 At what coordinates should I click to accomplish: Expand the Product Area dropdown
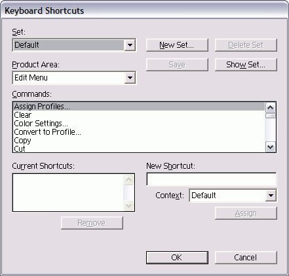tap(130, 78)
